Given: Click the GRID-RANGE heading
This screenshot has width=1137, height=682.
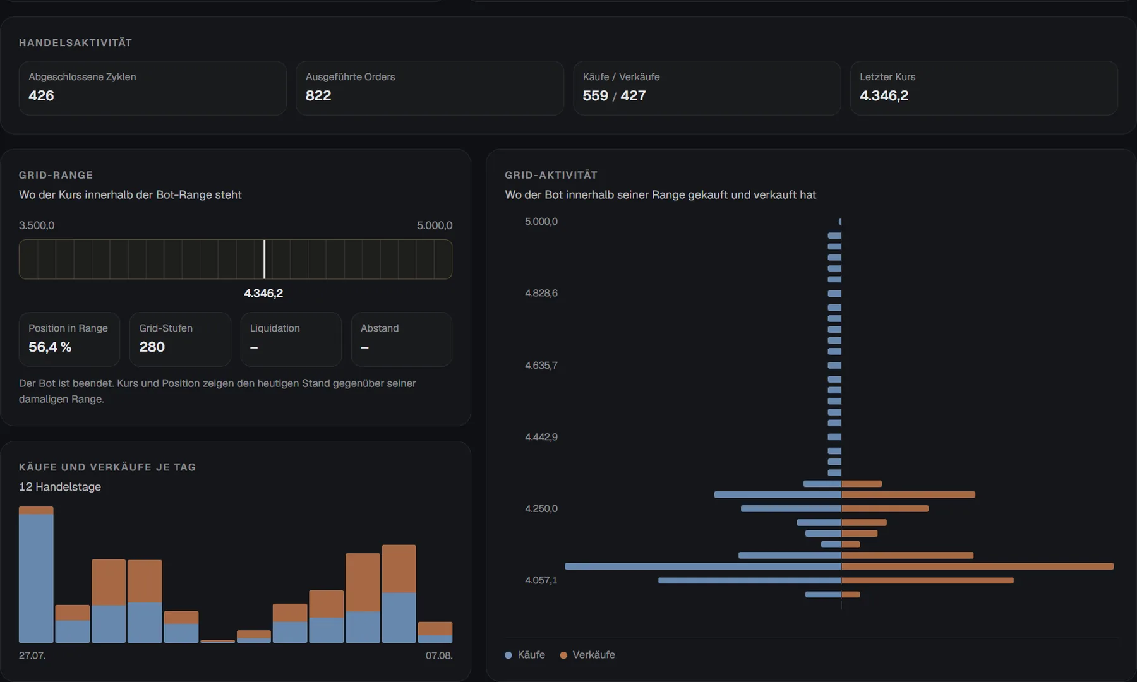Looking at the screenshot, I should [56, 175].
